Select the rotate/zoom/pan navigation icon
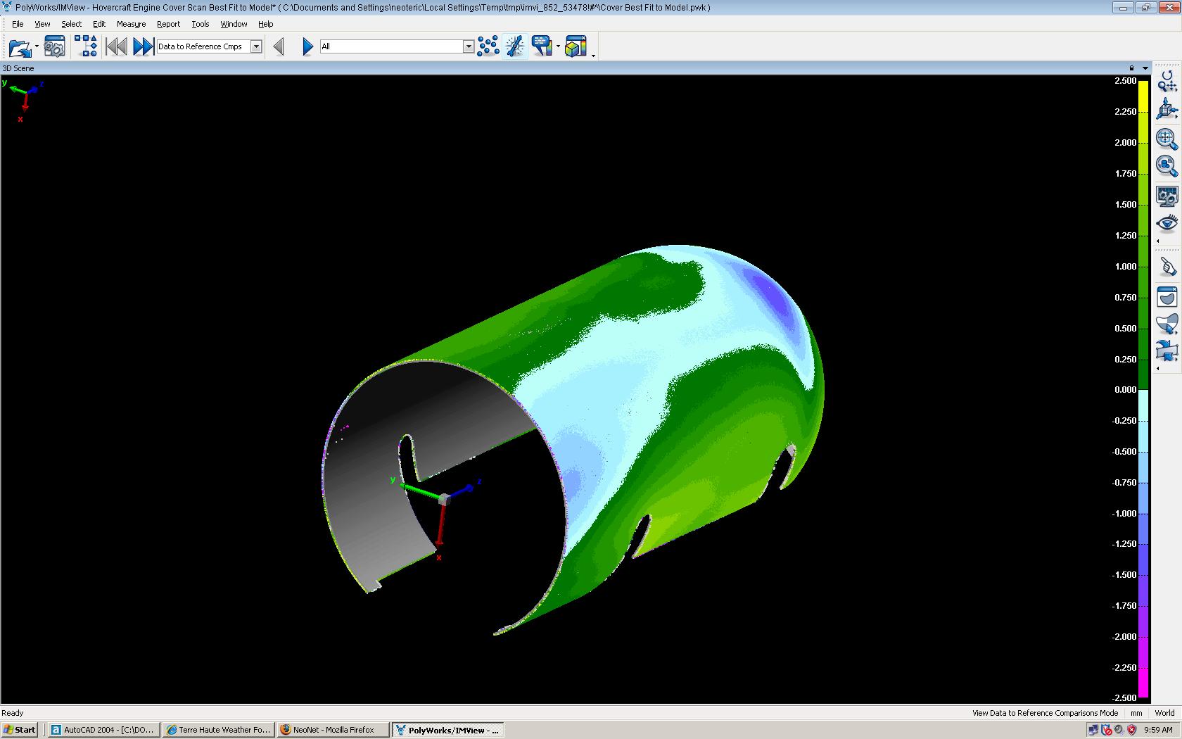The width and height of the screenshot is (1182, 739). 1167,82
